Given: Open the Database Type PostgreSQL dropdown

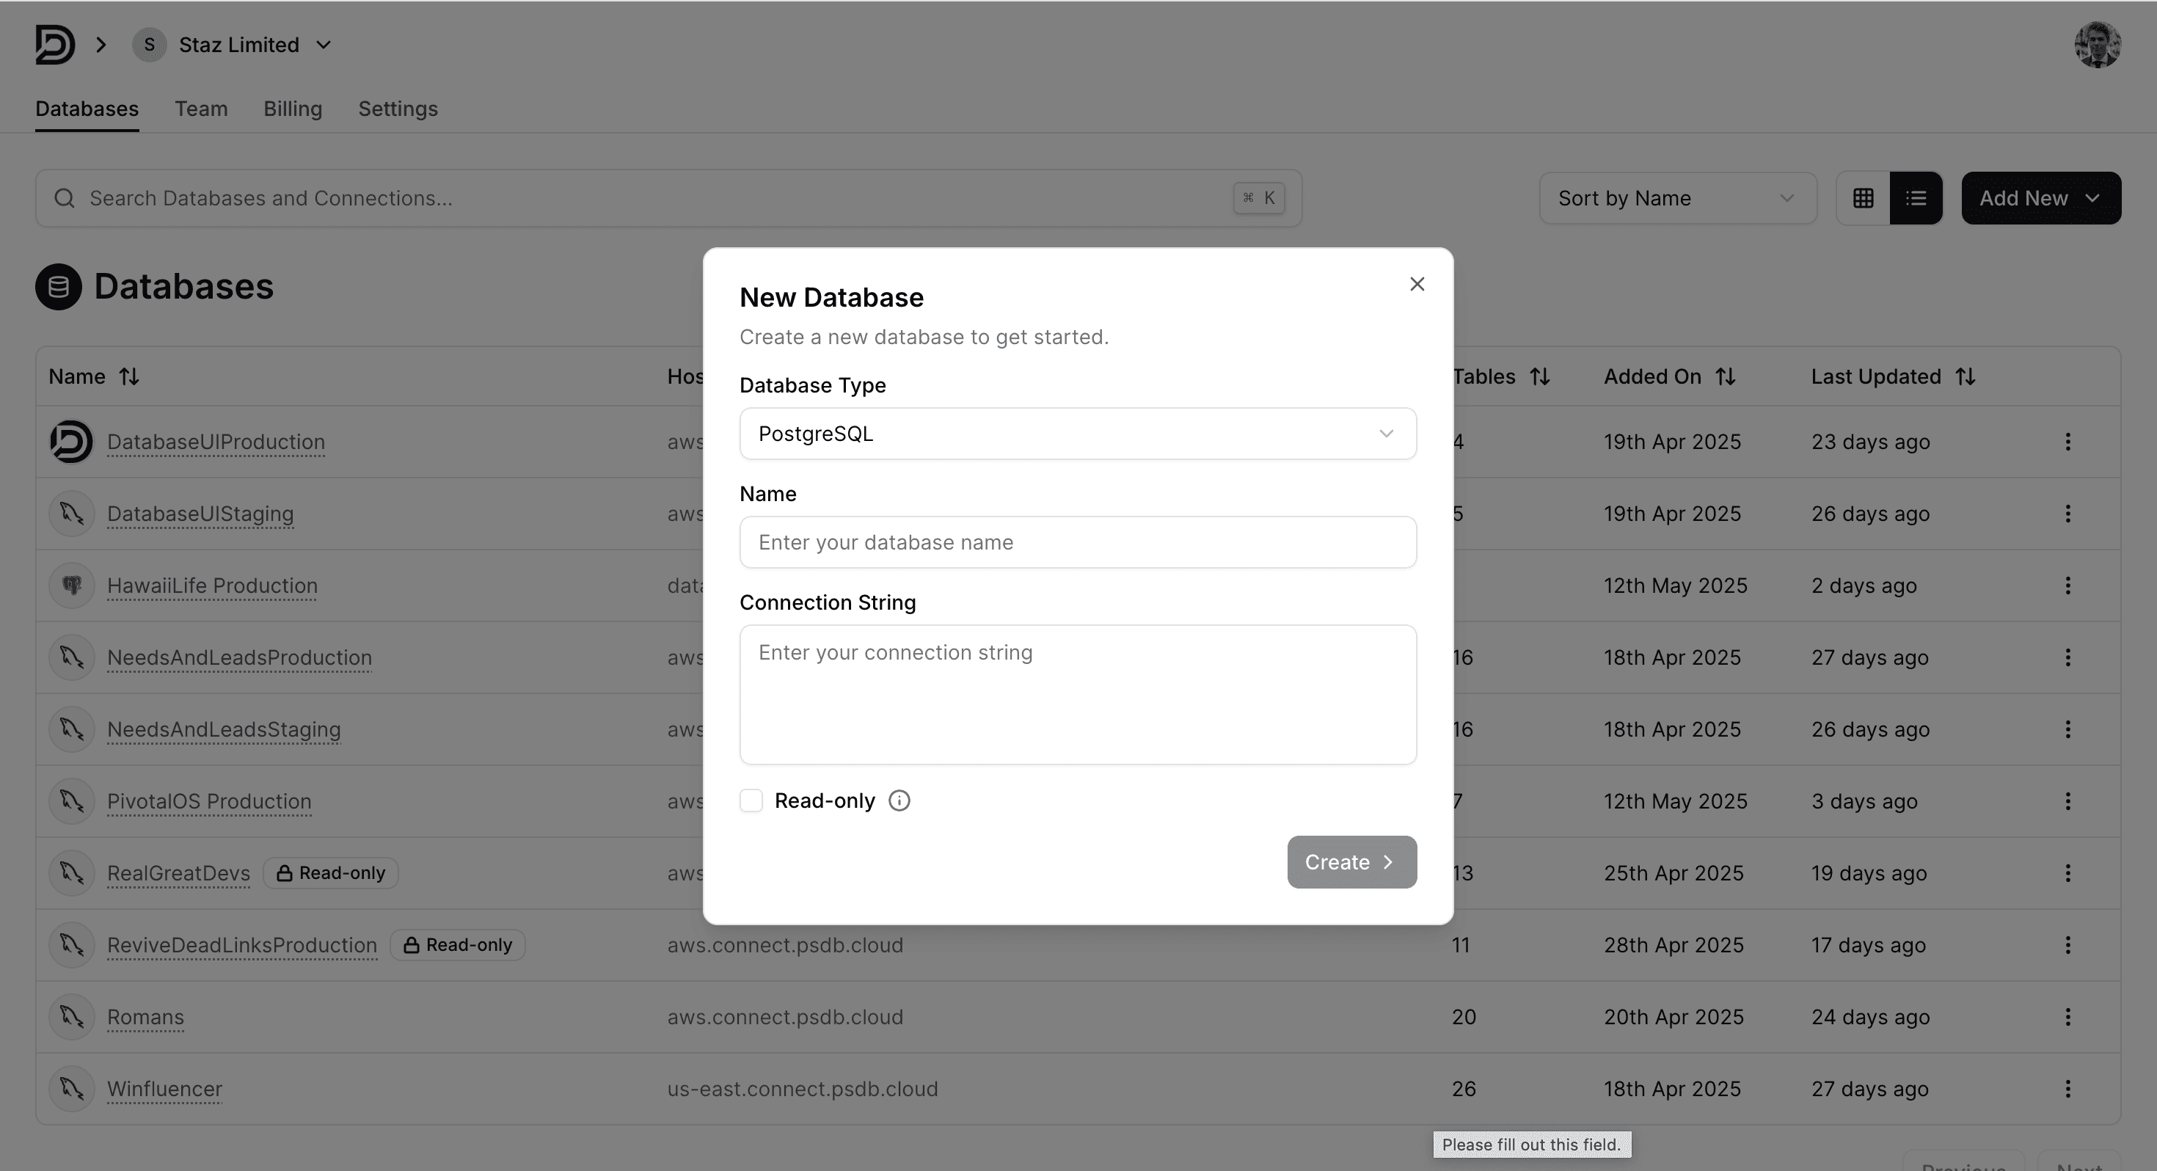Looking at the screenshot, I should click(x=1078, y=434).
